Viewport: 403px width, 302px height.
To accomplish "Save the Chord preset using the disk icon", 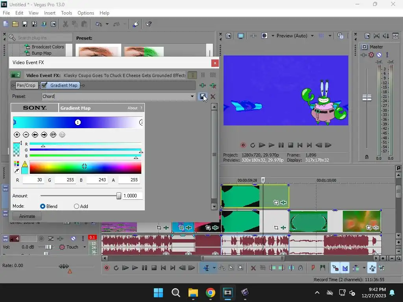I will [203, 97].
